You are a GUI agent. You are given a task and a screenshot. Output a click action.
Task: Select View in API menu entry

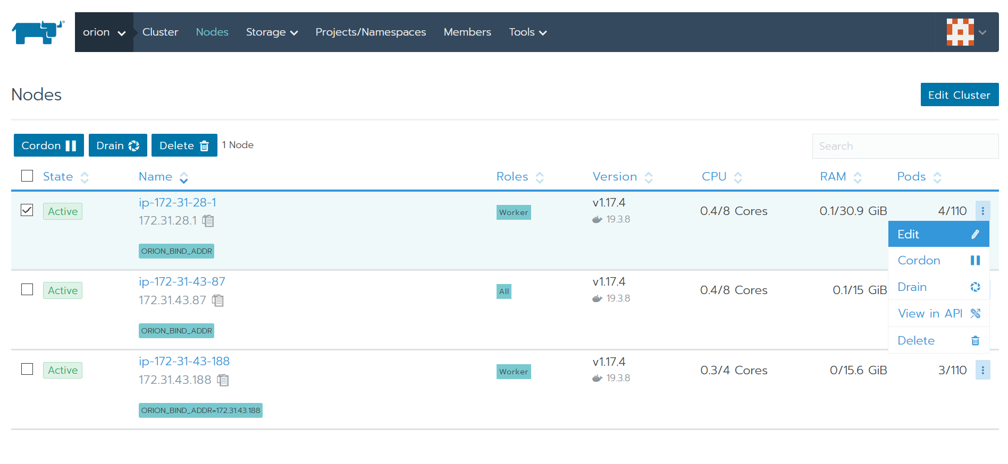pyautogui.click(x=938, y=314)
